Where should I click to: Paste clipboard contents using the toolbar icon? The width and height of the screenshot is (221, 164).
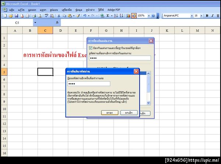coord(70,15)
